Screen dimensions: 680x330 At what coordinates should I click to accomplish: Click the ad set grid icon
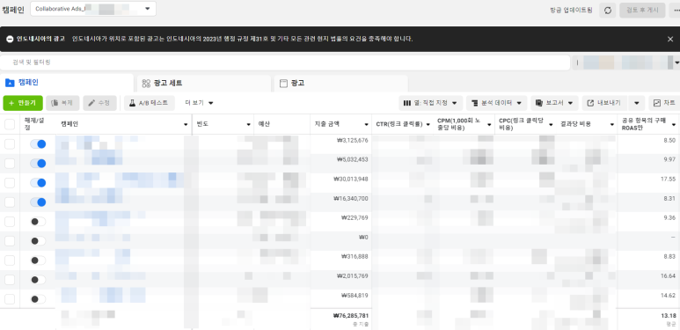pos(146,84)
